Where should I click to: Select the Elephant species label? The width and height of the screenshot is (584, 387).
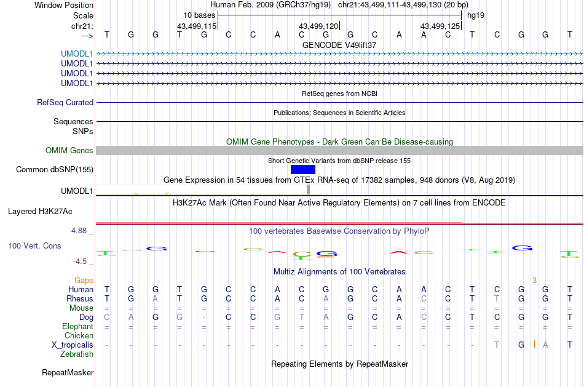[77, 327]
